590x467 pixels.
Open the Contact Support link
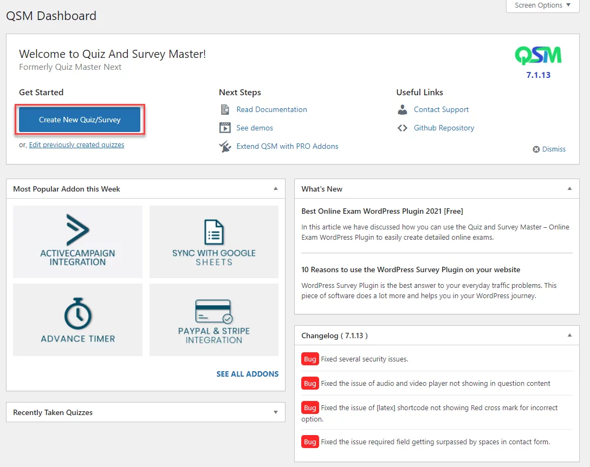pos(442,109)
